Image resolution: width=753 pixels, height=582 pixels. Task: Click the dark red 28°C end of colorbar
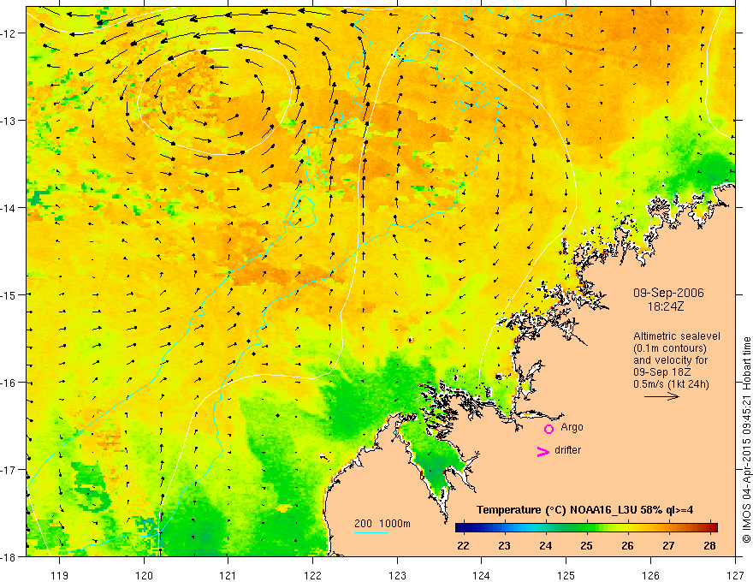(x=713, y=528)
